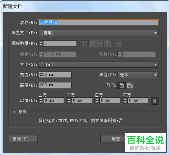Screen dimensions: 169x155
Task: Increase the 右方 right bleed value
Action: pos(125,99)
